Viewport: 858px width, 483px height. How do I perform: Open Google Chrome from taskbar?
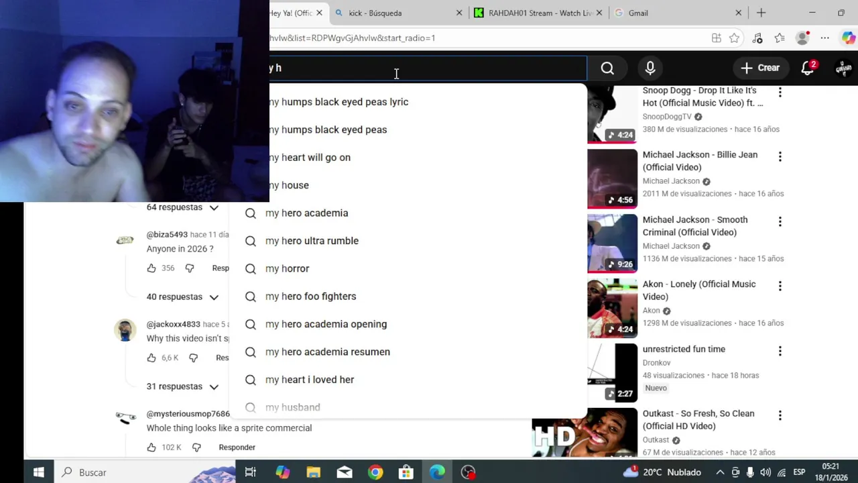(375, 472)
